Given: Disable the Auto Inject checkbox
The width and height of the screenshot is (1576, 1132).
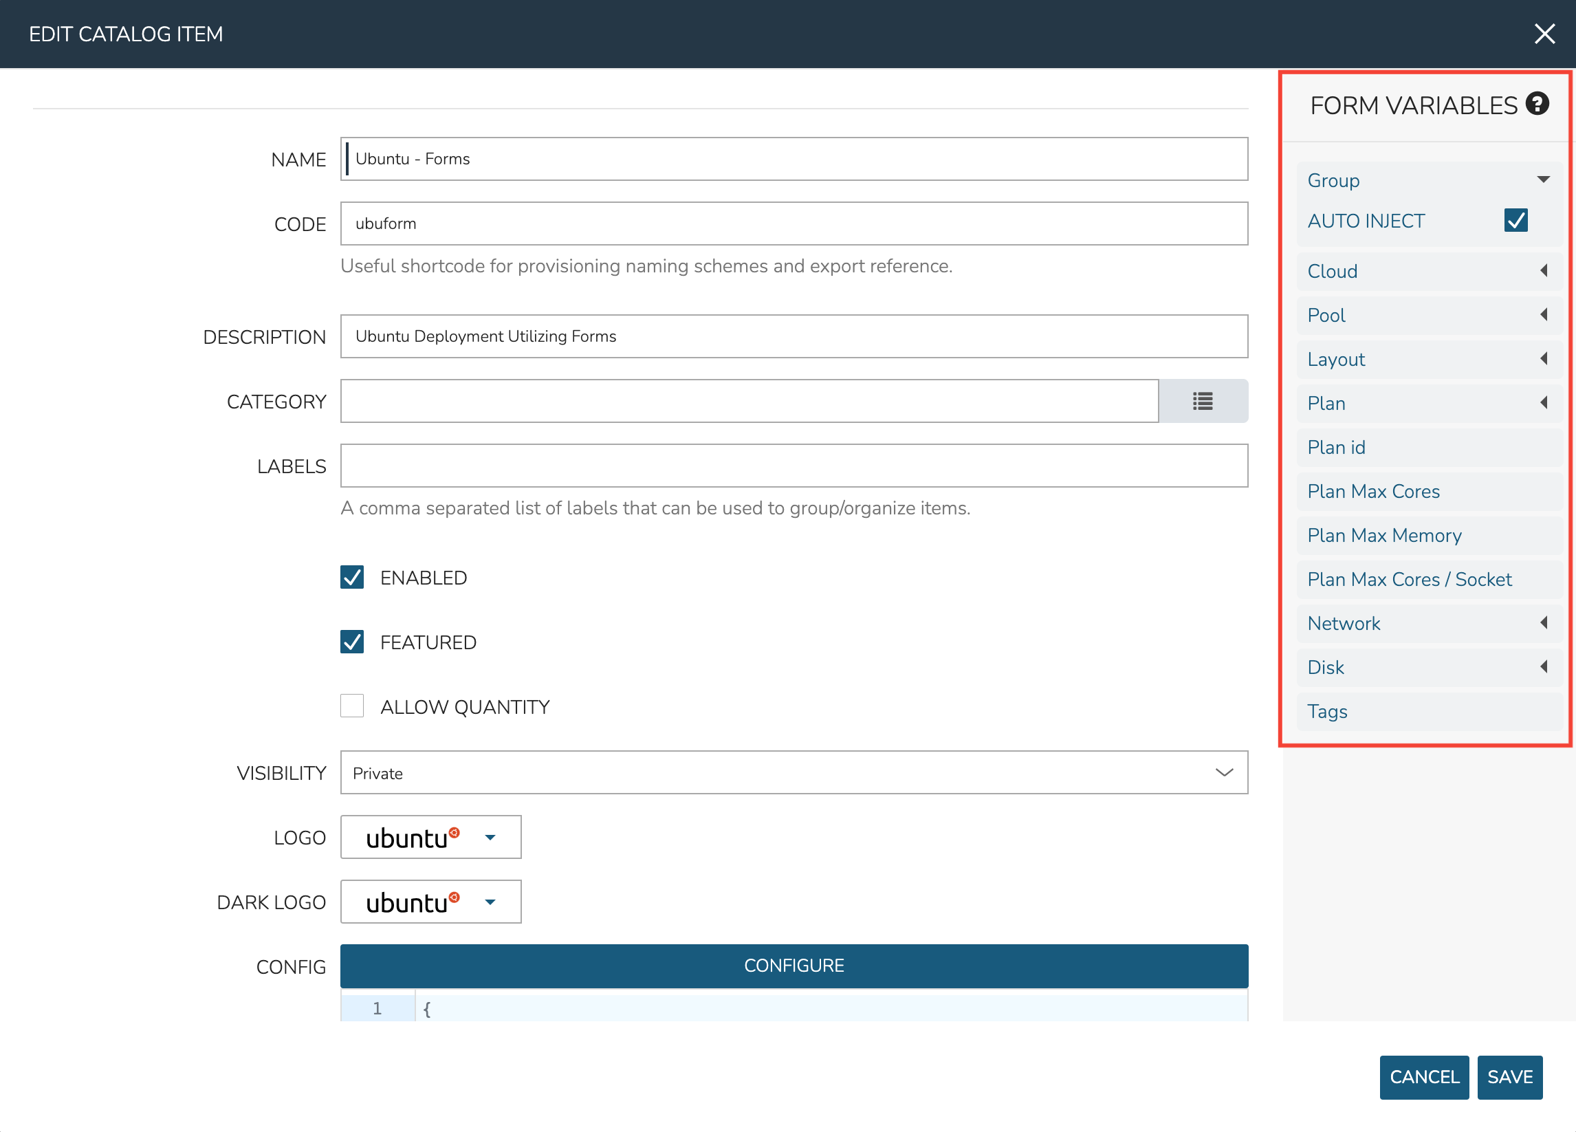Looking at the screenshot, I should [1515, 220].
